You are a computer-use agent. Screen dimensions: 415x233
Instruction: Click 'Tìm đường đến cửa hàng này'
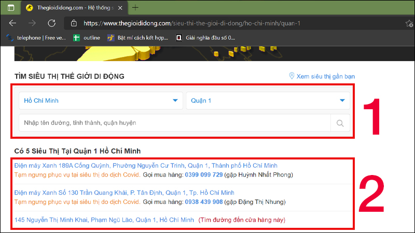pyautogui.click(x=242, y=220)
